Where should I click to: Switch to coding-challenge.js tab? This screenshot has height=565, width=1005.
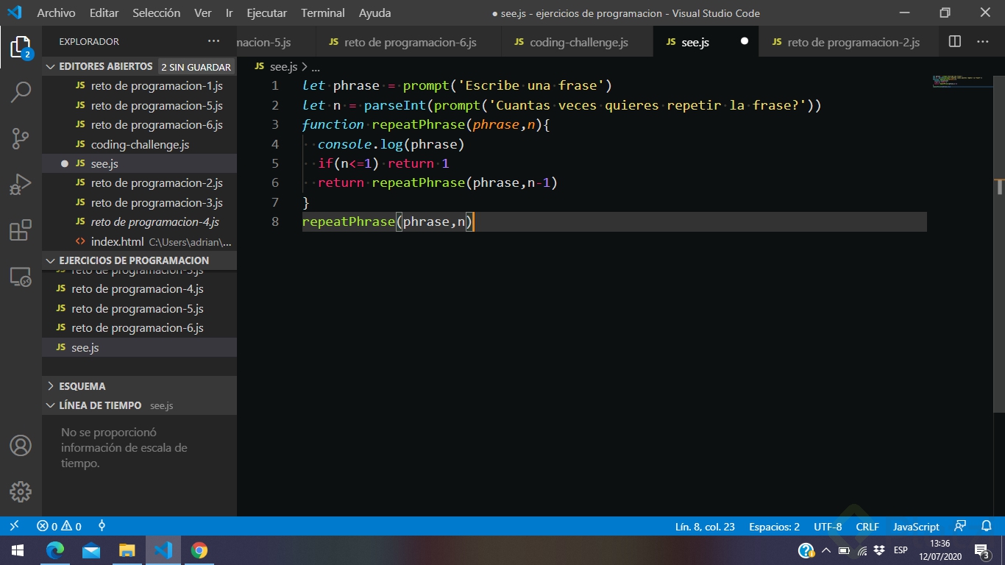578,42
